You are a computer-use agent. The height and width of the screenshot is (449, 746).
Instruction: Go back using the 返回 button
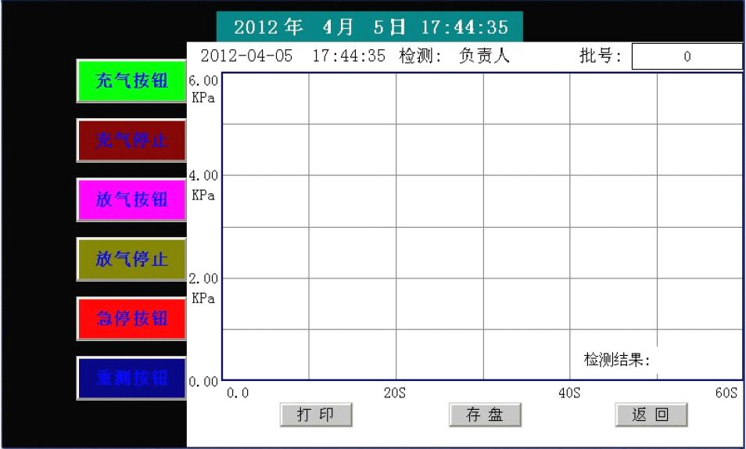[x=651, y=415]
